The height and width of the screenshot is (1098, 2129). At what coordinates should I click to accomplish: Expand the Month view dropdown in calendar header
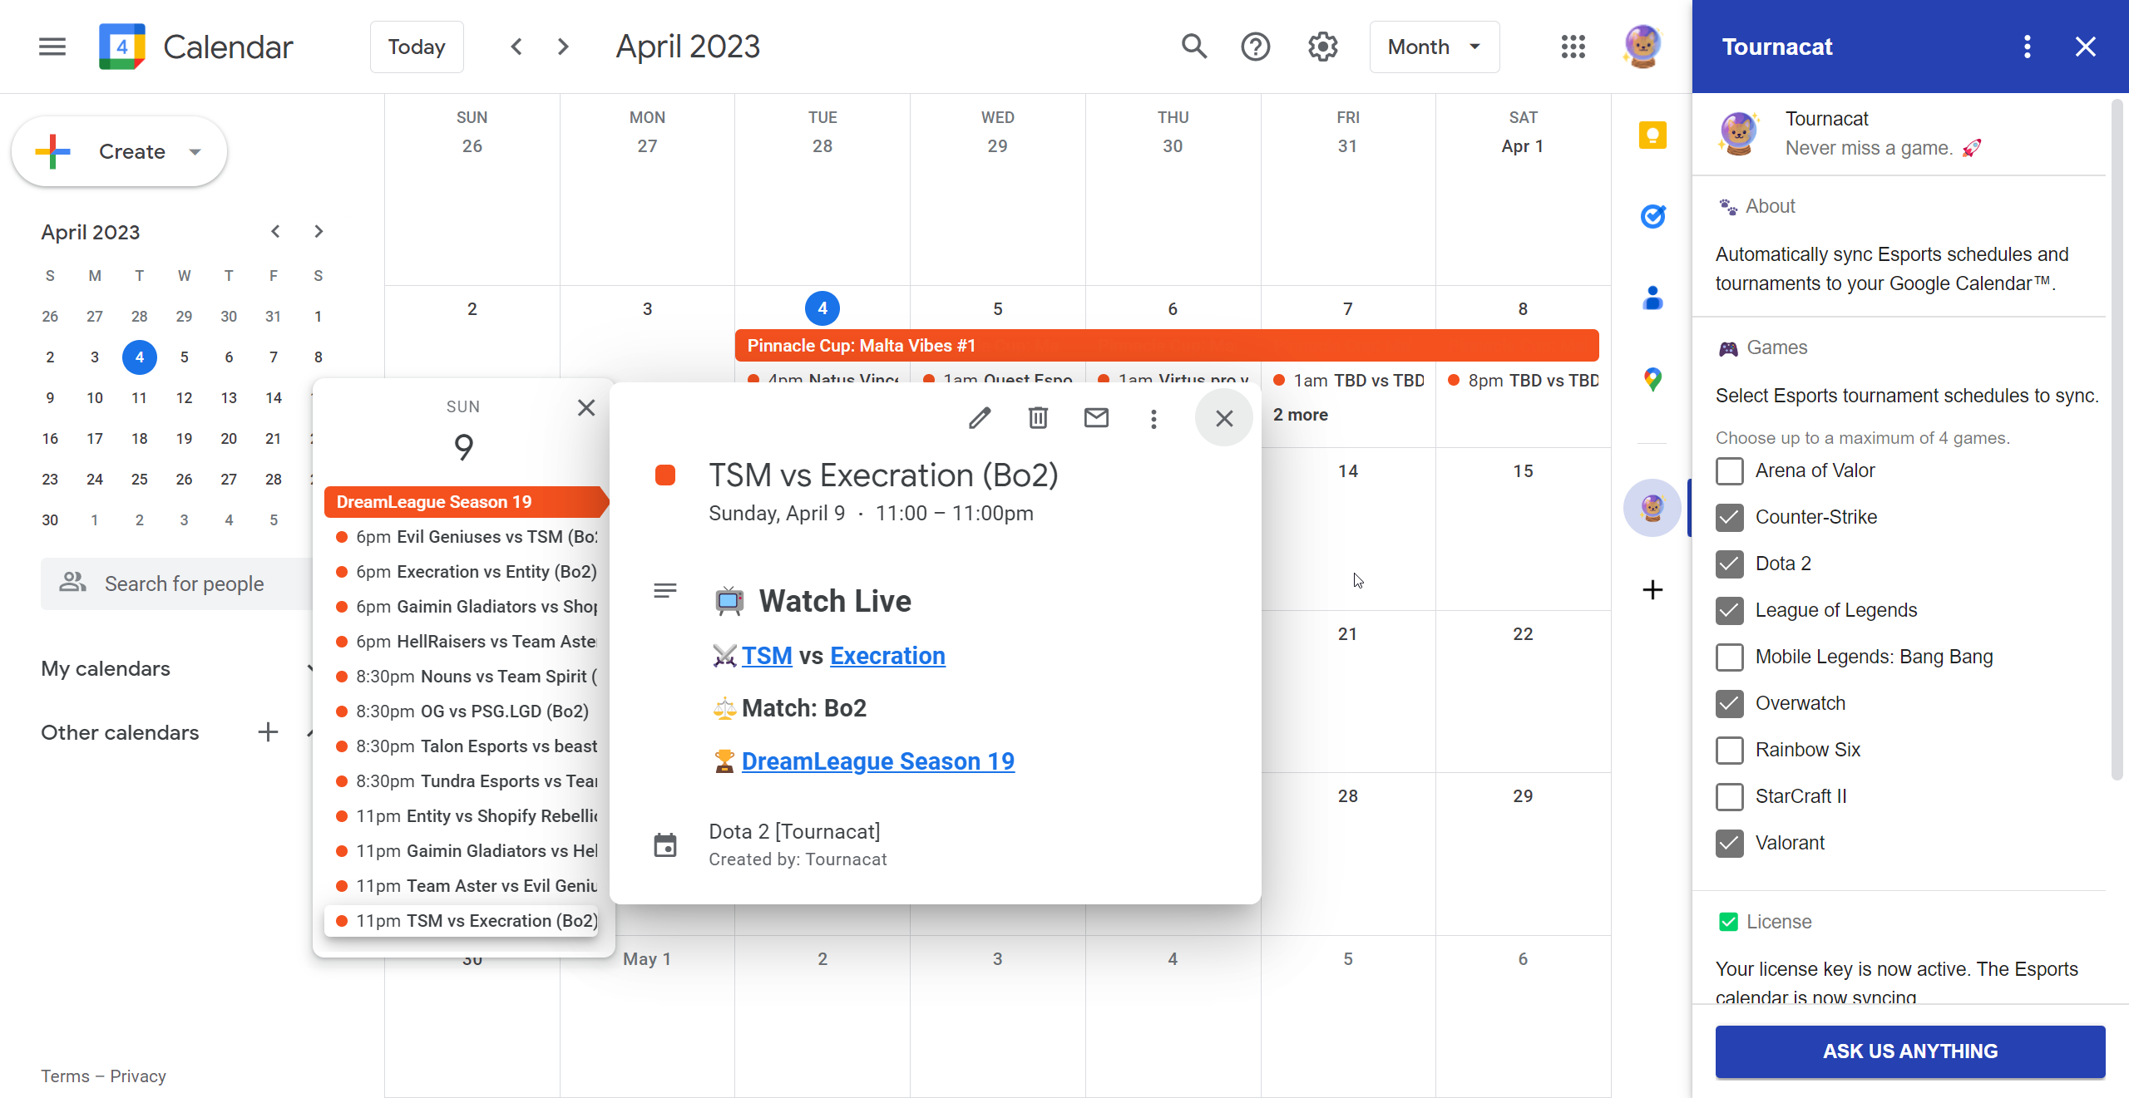tap(1435, 47)
